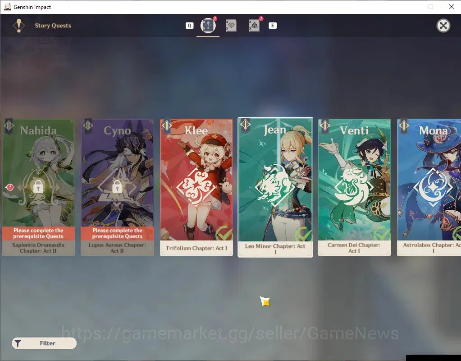Select the Venti Carmen Dei Chapter card
461x361 pixels.
click(354, 187)
